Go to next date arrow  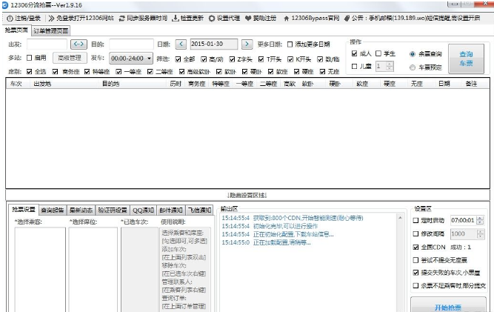coord(247,44)
